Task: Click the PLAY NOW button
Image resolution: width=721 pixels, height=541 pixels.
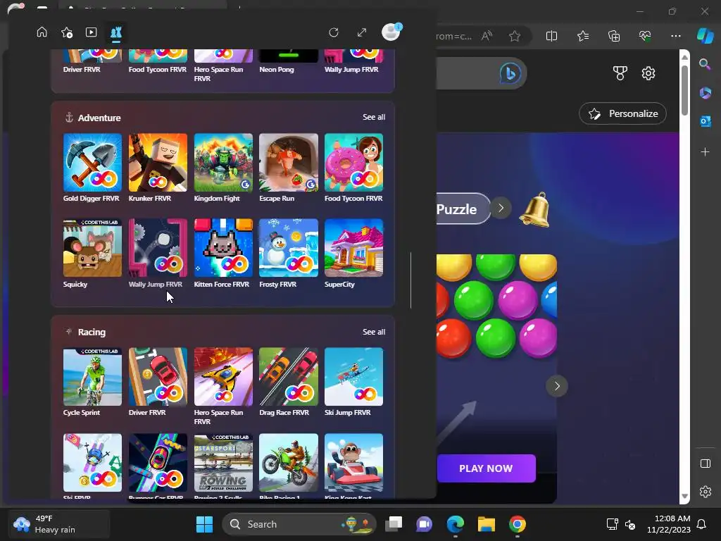Action: [x=486, y=468]
